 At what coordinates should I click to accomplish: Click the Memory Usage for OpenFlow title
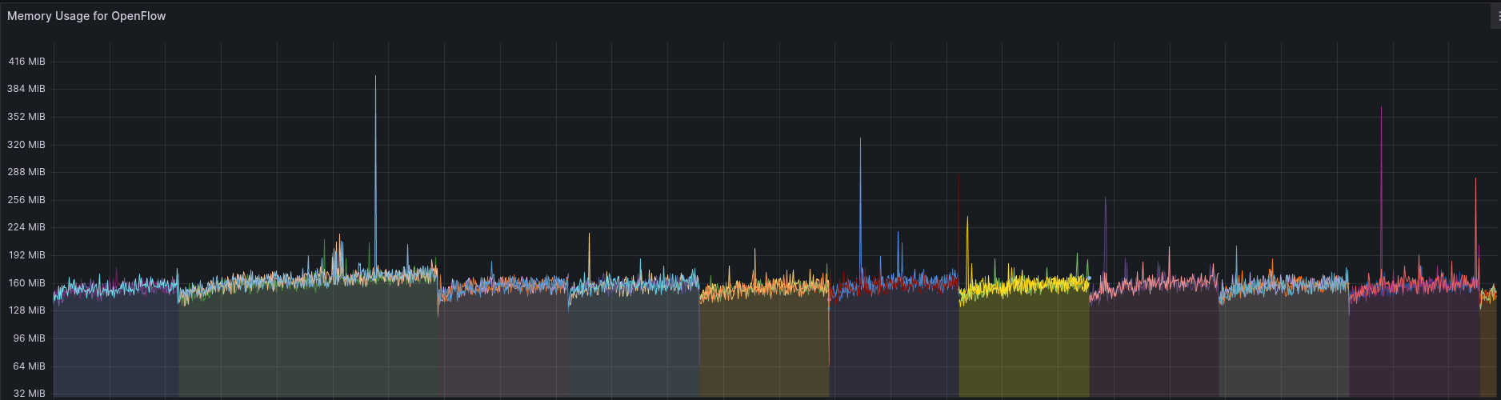click(86, 16)
